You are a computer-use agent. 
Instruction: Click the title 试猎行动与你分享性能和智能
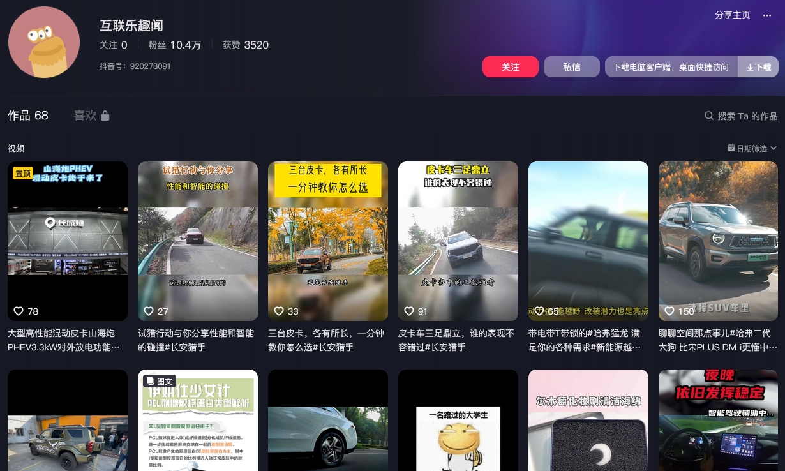(196, 340)
